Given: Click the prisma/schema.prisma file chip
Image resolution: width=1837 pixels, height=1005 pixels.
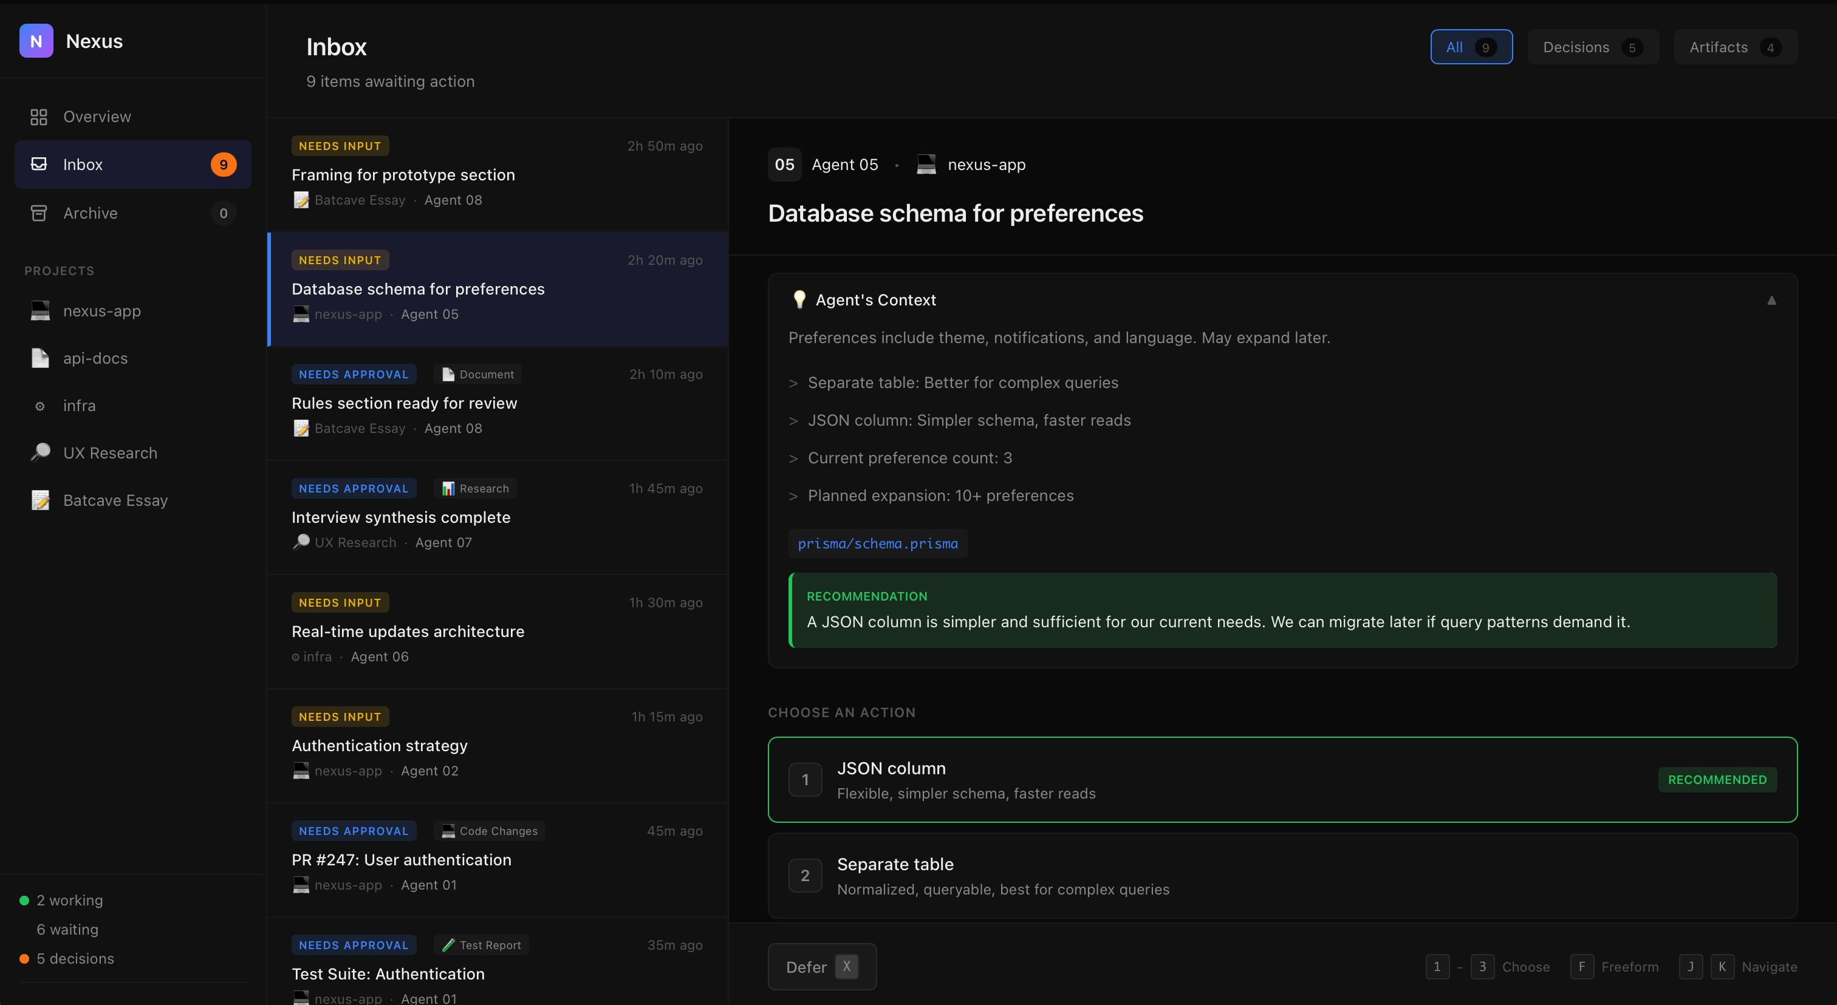Looking at the screenshot, I should coord(878,543).
